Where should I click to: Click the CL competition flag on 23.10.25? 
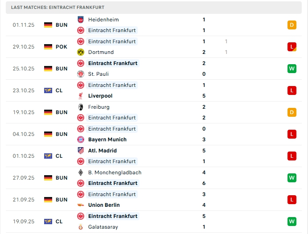tap(48, 90)
